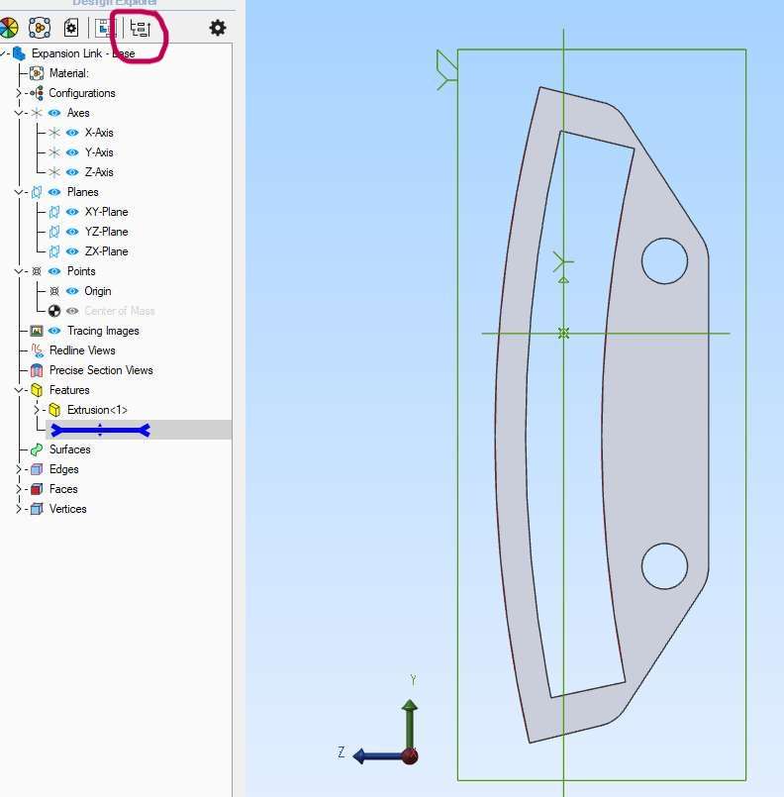
Task: Click the Precise Section Views icon
Action: click(x=37, y=370)
